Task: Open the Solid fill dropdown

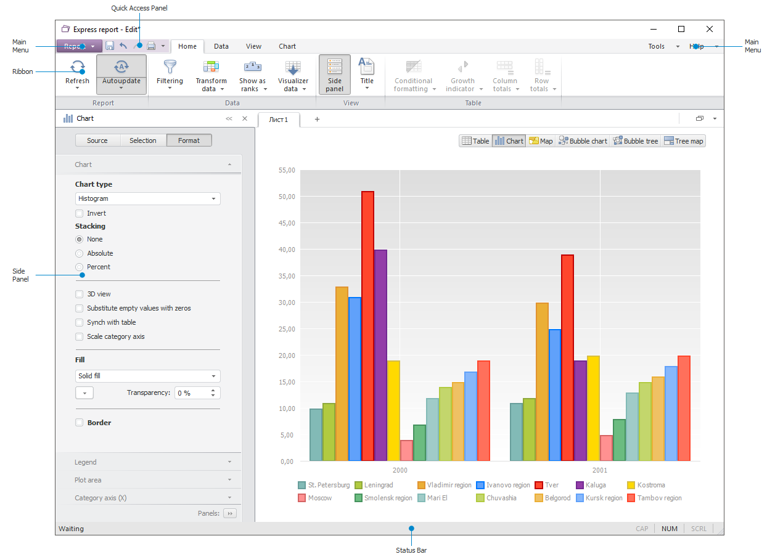Action: 147,376
